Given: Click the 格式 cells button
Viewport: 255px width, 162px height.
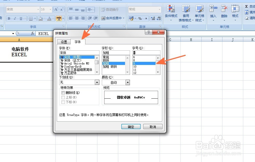Looking at the screenshot, I should click(235, 13).
